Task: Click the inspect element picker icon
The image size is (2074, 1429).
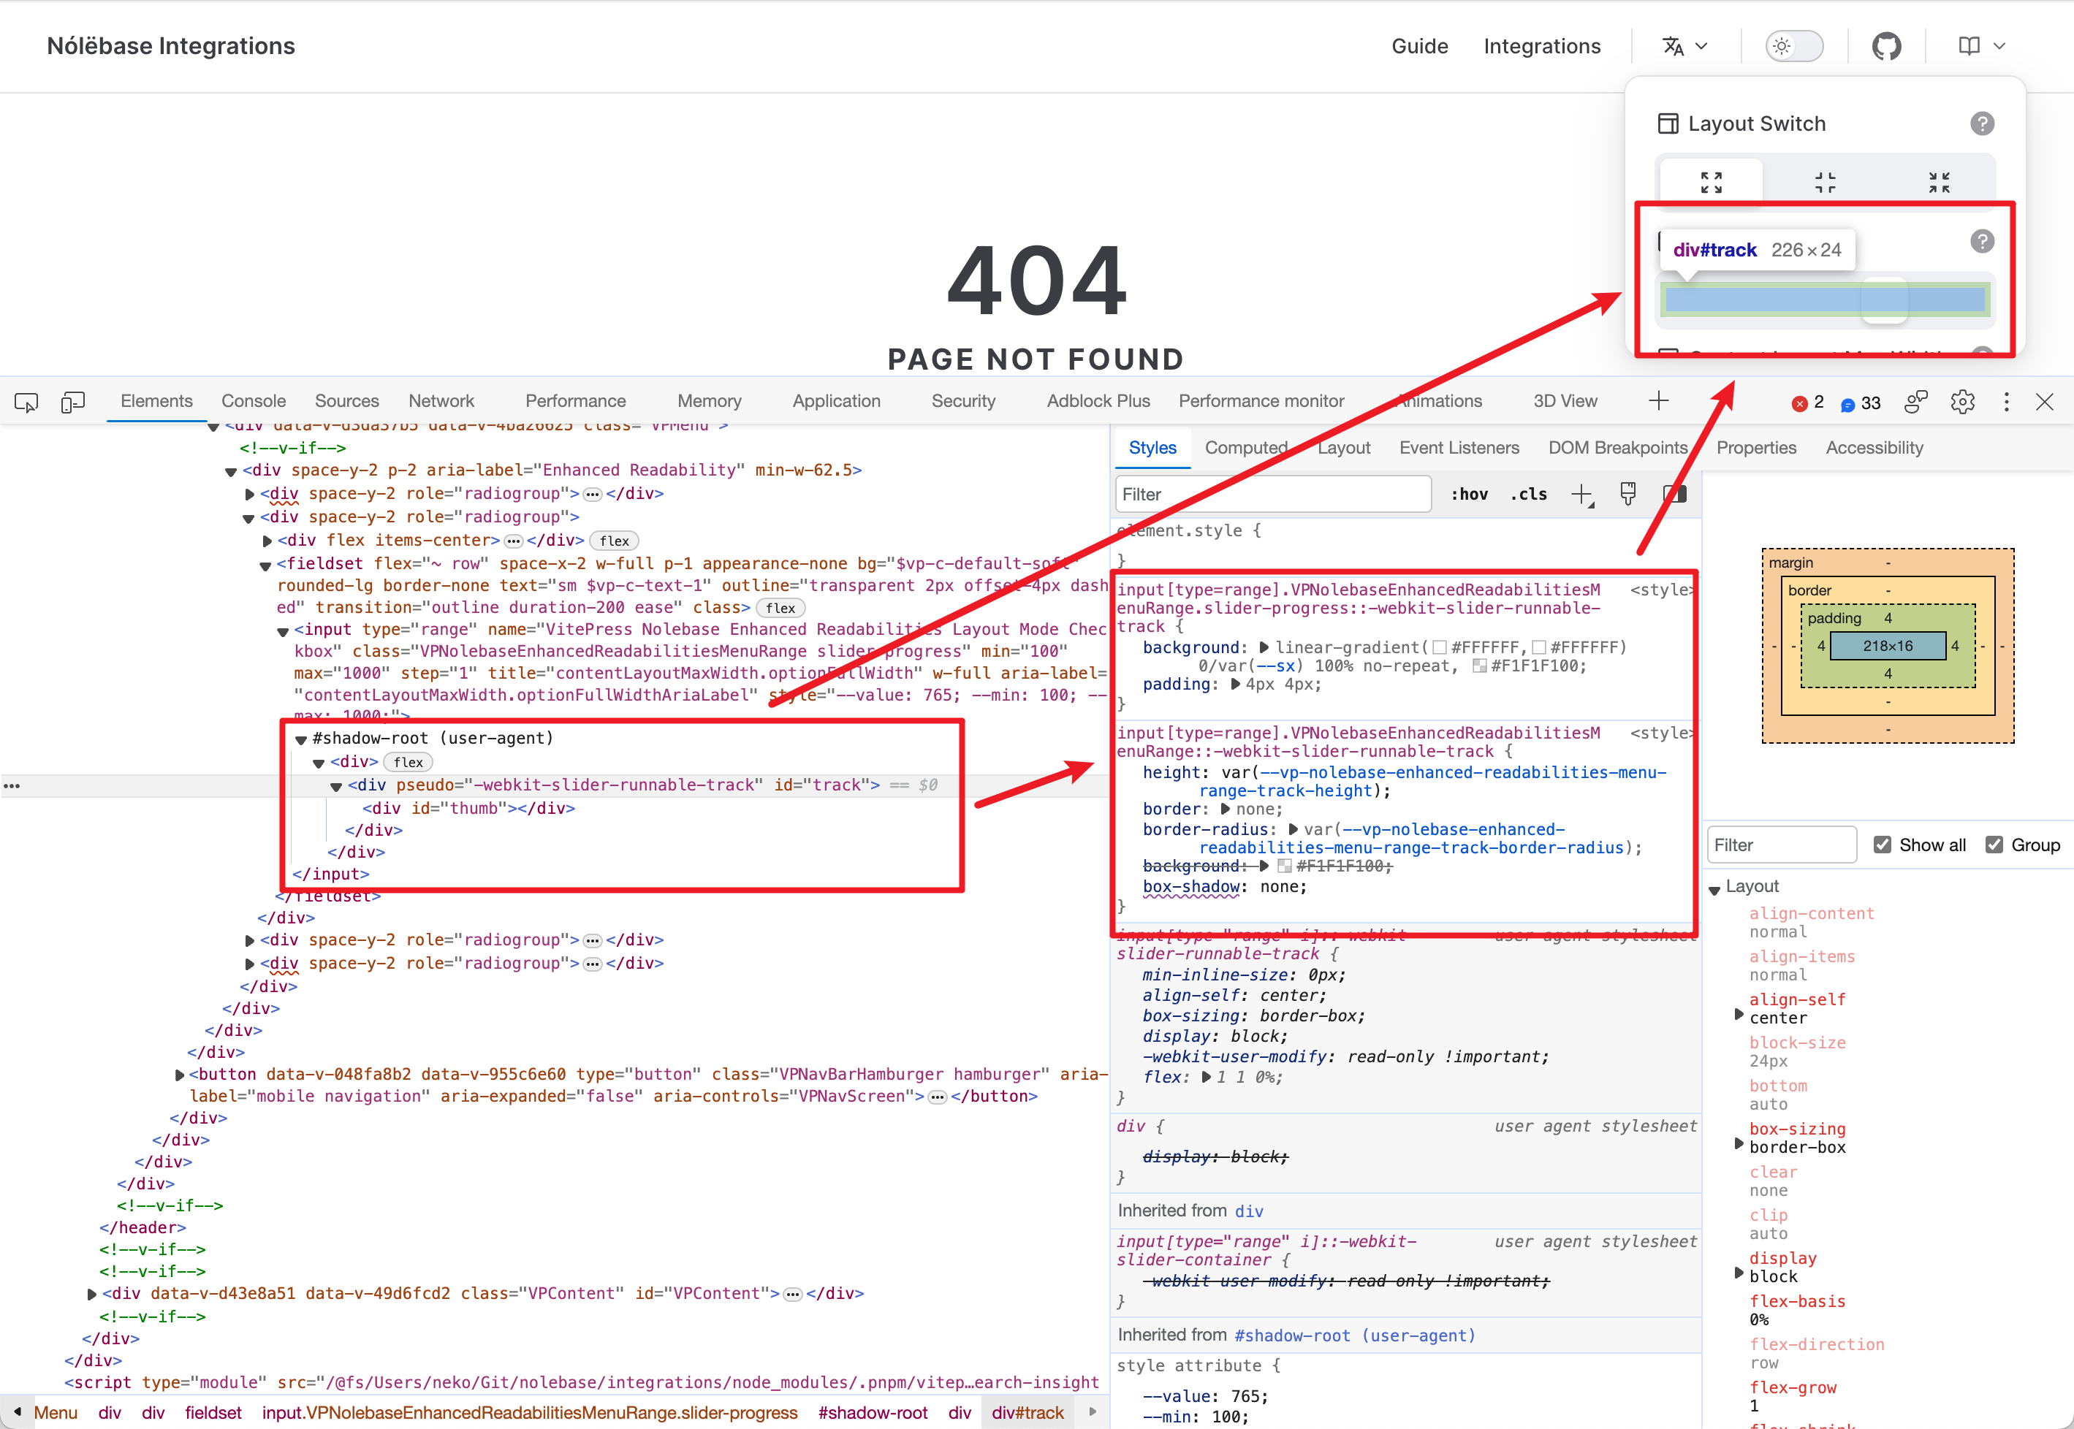Action: point(27,402)
